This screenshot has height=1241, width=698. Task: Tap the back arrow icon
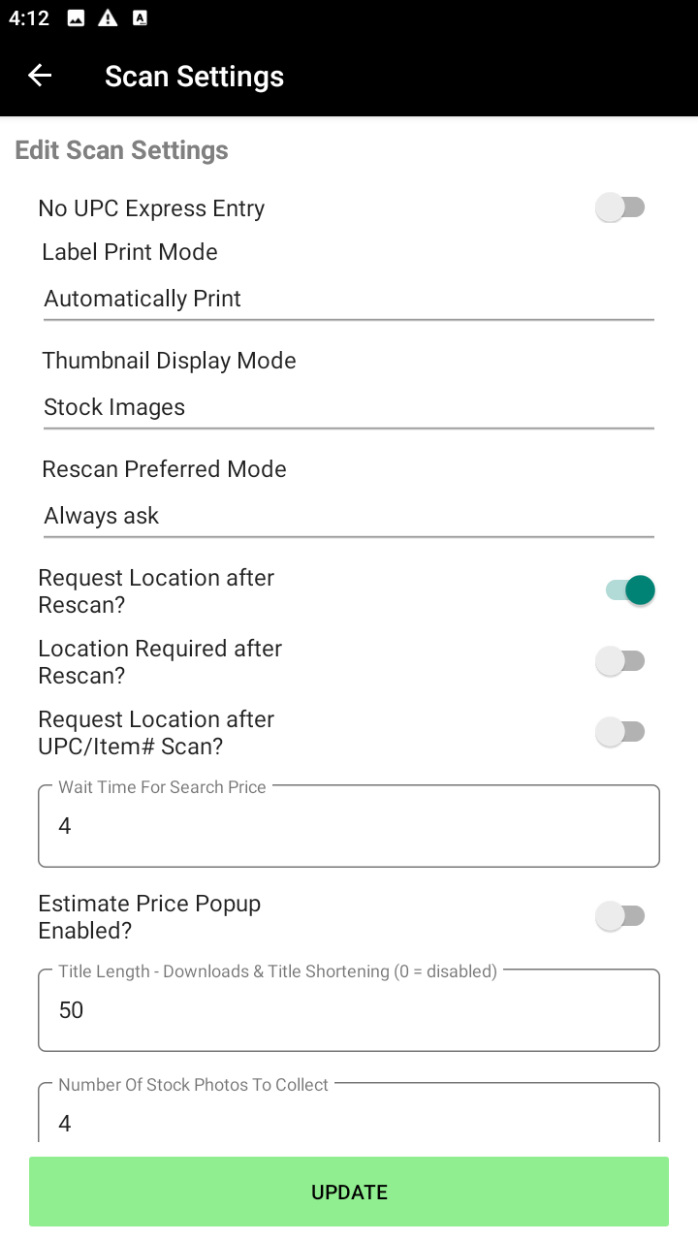pos(40,76)
